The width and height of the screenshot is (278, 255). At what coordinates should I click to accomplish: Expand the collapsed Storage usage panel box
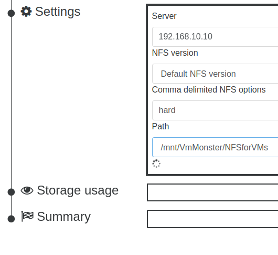[x=212, y=192]
